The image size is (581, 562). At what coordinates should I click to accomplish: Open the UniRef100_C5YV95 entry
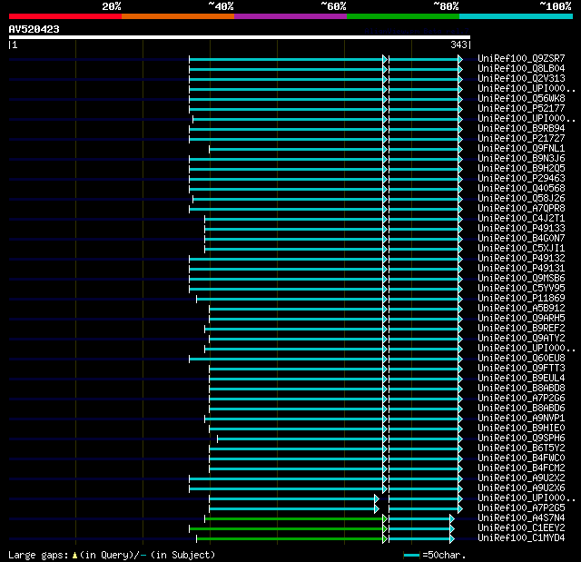[x=521, y=289]
